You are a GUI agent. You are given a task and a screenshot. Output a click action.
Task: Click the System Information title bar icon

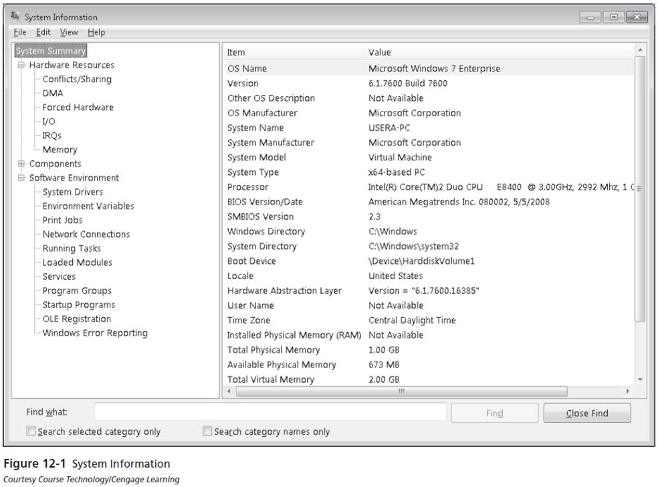pos(15,16)
